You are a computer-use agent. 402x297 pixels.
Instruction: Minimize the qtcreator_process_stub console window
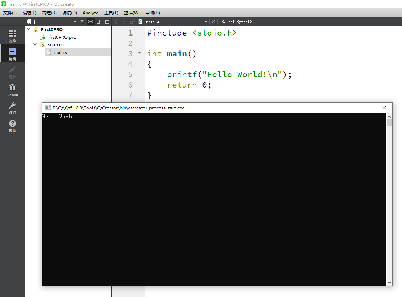351,108
